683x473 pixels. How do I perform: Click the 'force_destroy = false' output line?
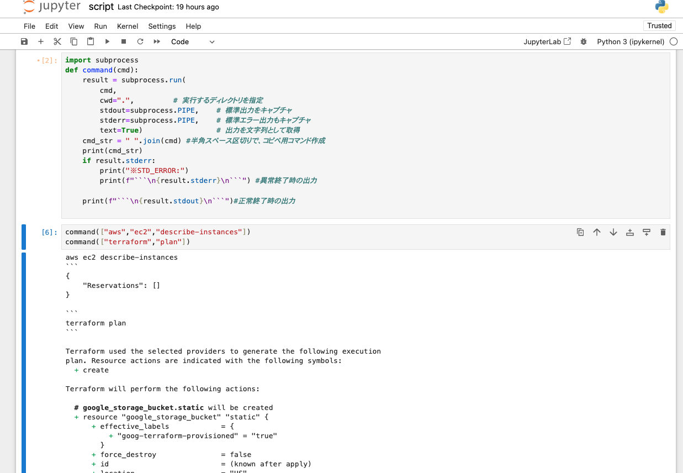pyautogui.click(x=172, y=455)
